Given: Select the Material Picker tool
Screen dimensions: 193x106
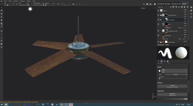Looking at the screenshot, I should click(x=2, y=27).
